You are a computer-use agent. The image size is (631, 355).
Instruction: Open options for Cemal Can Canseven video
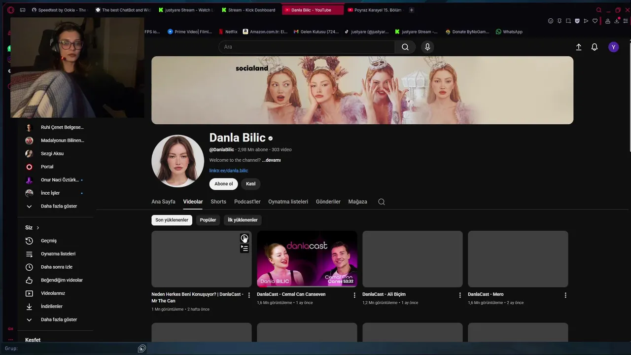pos(354,295)
